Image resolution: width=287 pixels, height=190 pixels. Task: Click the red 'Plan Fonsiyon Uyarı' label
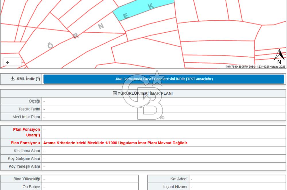pyautogui.click(x=26, y=132)
